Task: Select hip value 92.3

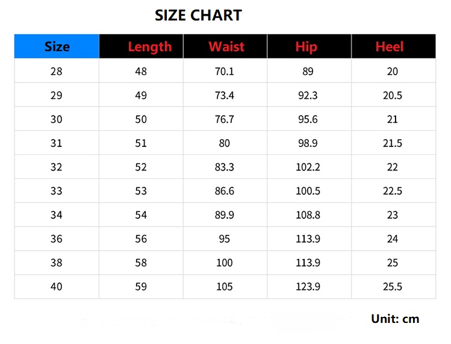Action: coord(308,95)
